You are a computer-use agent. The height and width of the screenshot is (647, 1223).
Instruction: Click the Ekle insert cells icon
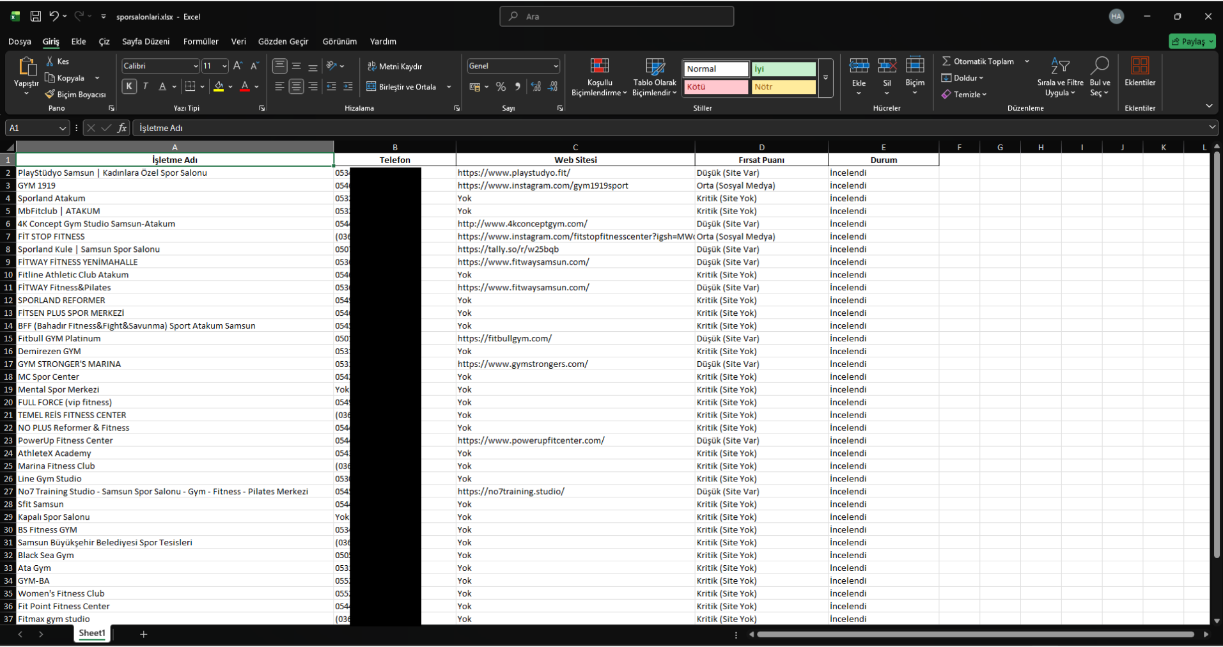pyautogui.click(x=859, y=65)
